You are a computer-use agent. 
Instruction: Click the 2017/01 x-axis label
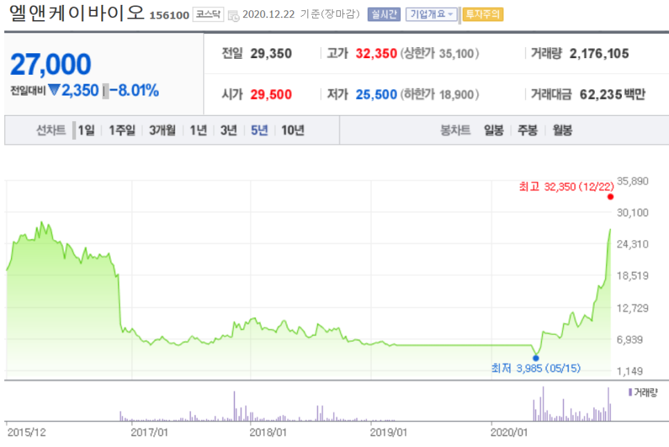point(150,432)
